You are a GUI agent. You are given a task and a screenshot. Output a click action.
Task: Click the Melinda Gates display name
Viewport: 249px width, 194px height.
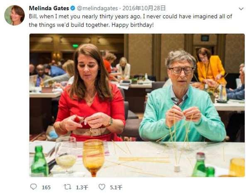pos(49,8)
